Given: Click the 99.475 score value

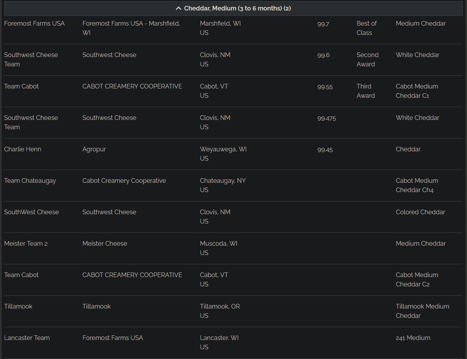Looking at the screenshot, I should 327,118.
